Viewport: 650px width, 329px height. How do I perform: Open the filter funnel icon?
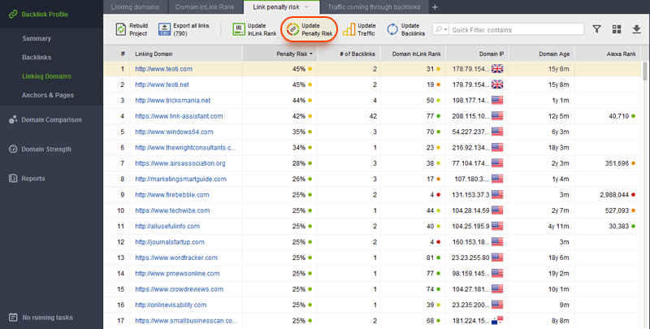click(596, 29)
